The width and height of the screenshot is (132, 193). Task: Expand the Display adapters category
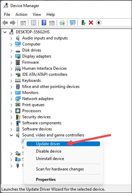pyautogui.click(x=11, y=57)
